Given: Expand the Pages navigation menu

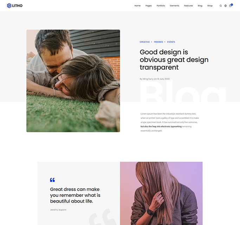Looking at the screenshot, I should (x=149, y=6).
